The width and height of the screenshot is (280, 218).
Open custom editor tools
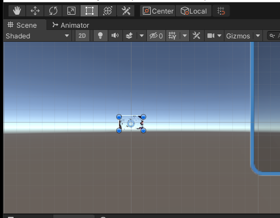(126, 11)
